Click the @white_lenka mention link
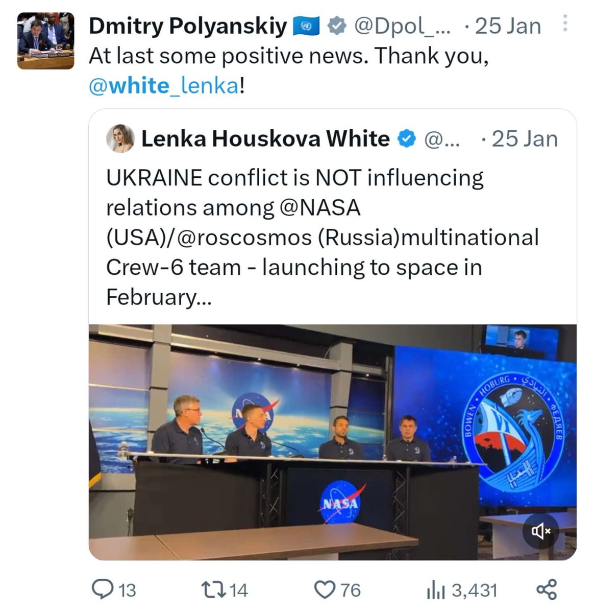The width and height of the screenshot is (594, 613). click(163, 85)
